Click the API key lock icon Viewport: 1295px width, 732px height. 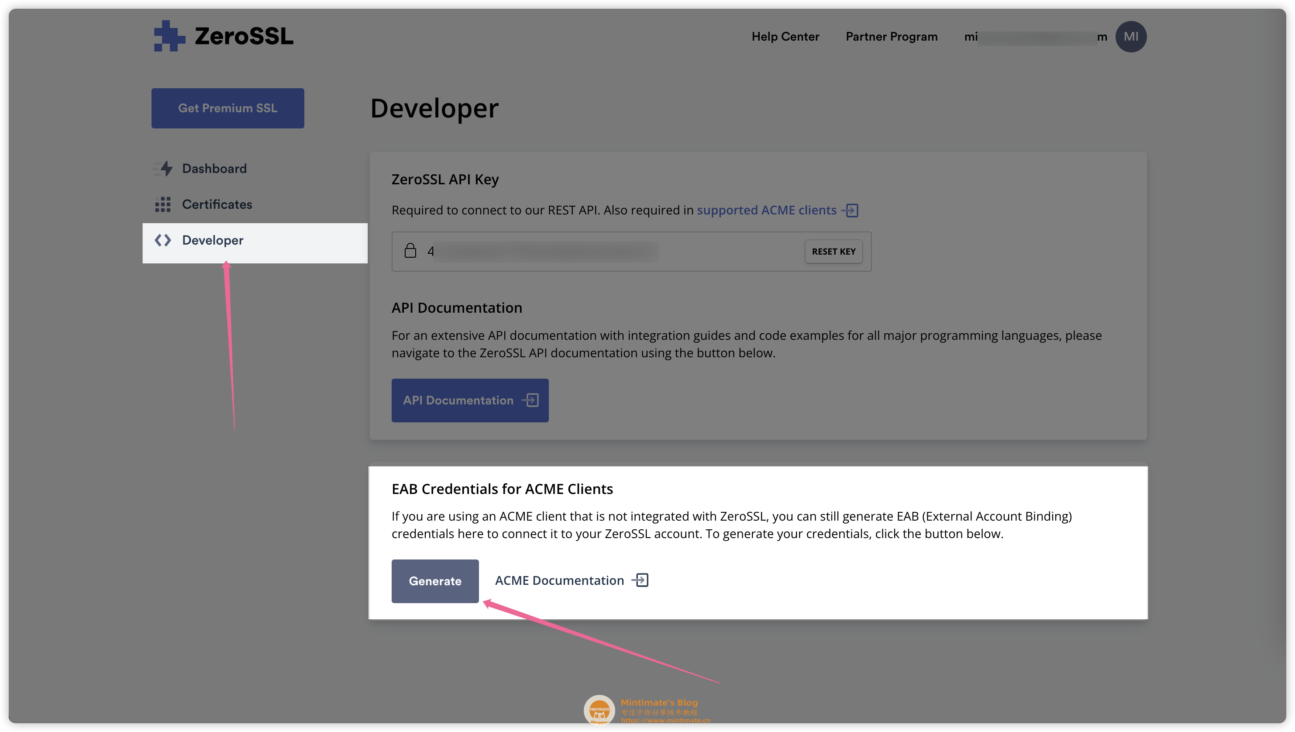coord(410,250)
